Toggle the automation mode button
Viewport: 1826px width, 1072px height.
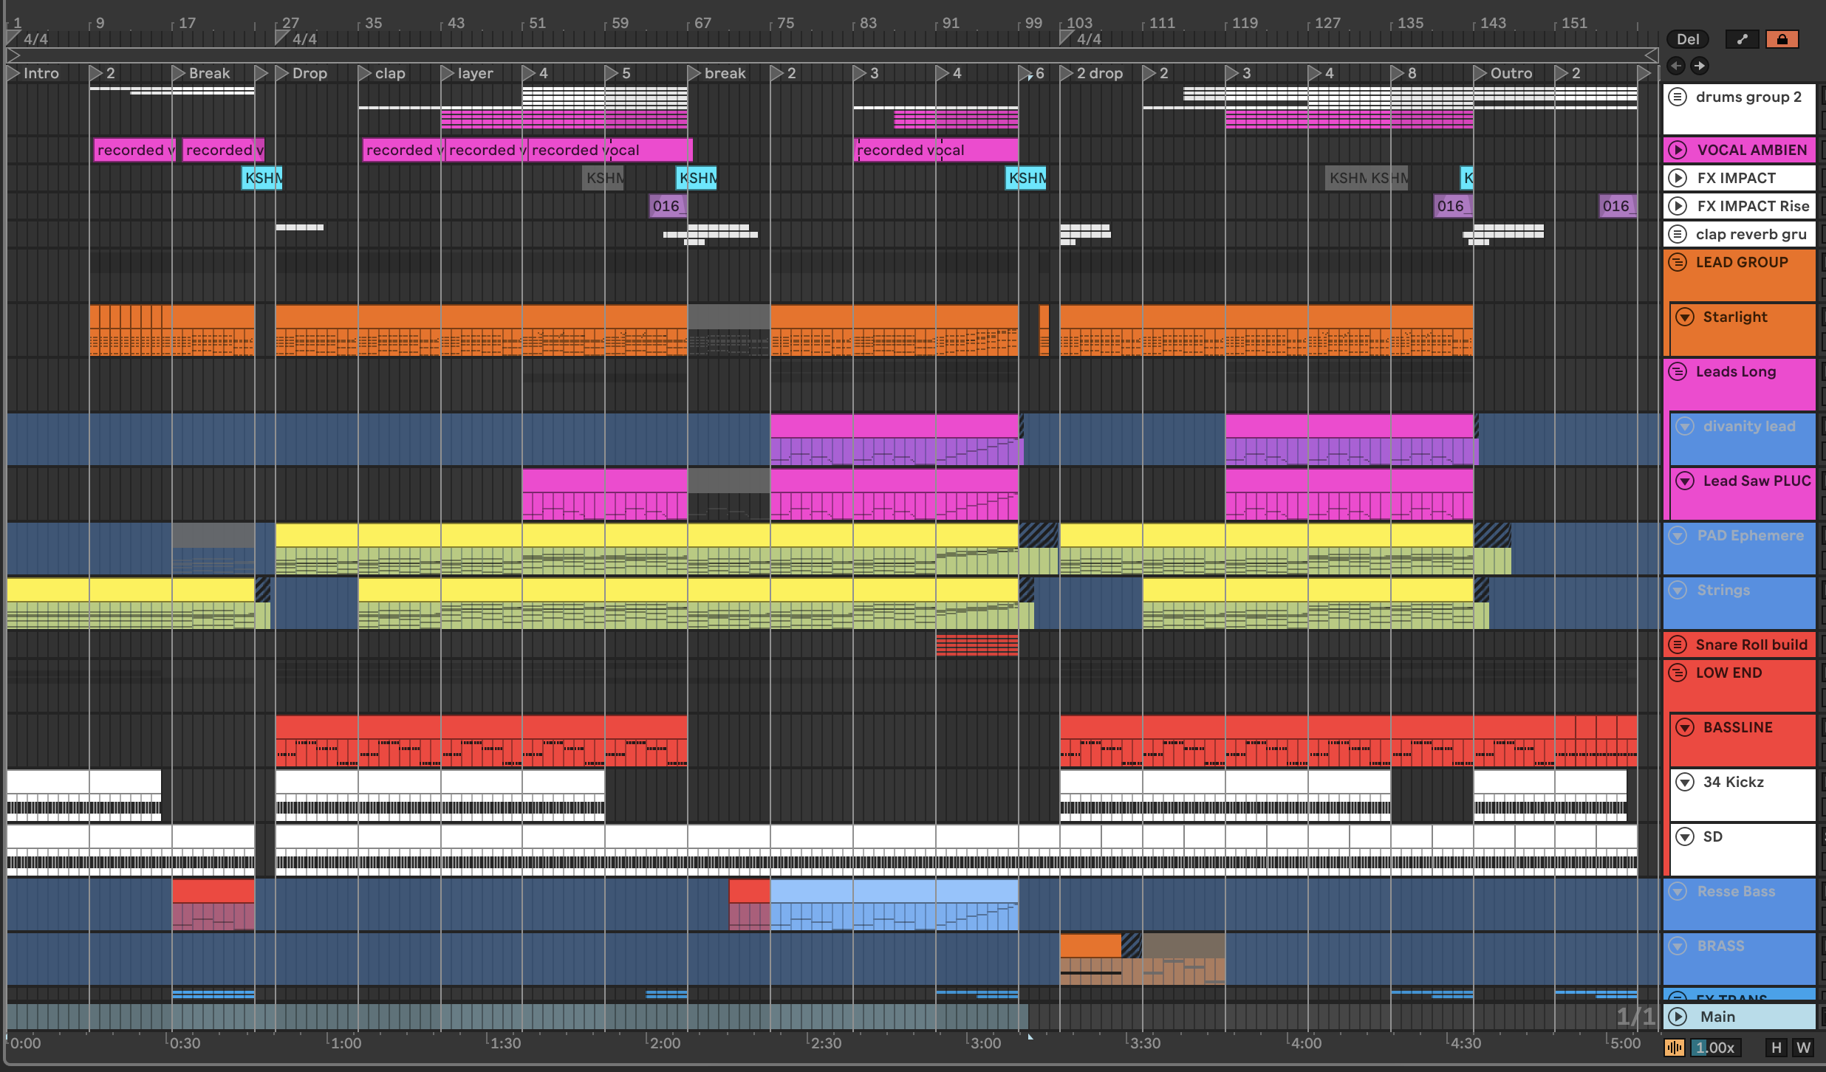(x=1742, y=39)
